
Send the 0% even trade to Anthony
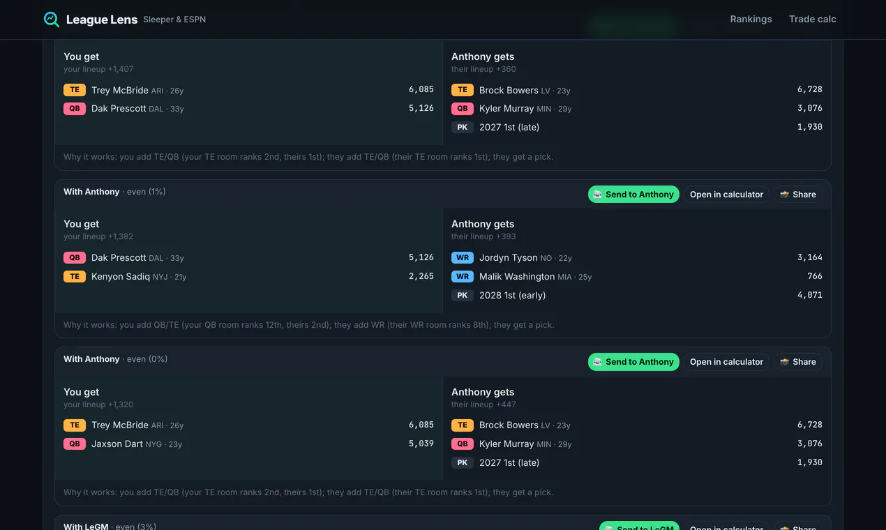click(633, 362)
